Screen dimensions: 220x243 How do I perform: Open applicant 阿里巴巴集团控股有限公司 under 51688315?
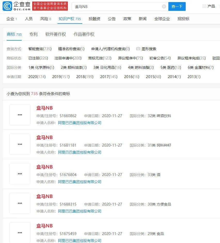80,211
